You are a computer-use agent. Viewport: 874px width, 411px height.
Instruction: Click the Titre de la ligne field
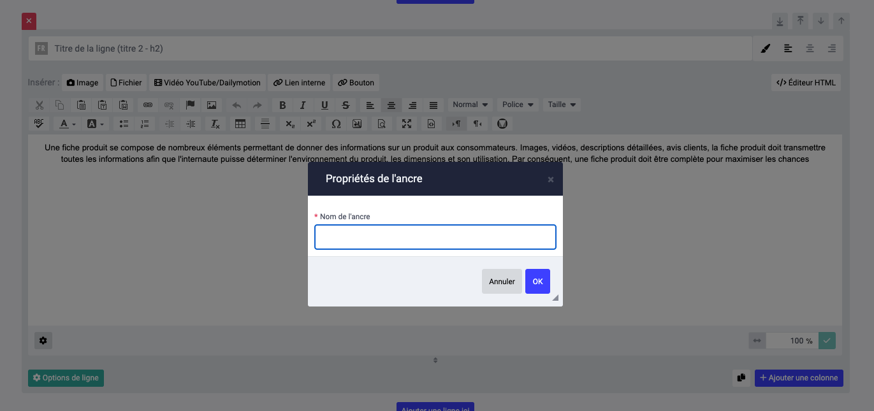point(390,48)
